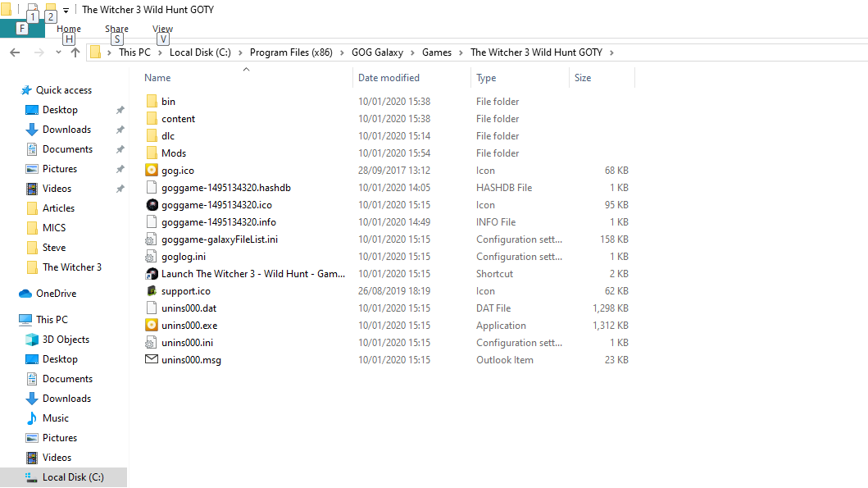Click the goggame-galaxyFileList.ini gear icon
The image size is (868, 488).
151,239
